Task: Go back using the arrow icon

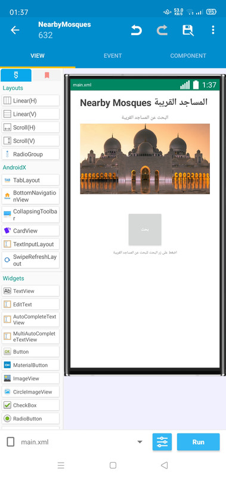Action: click(15, 30)
